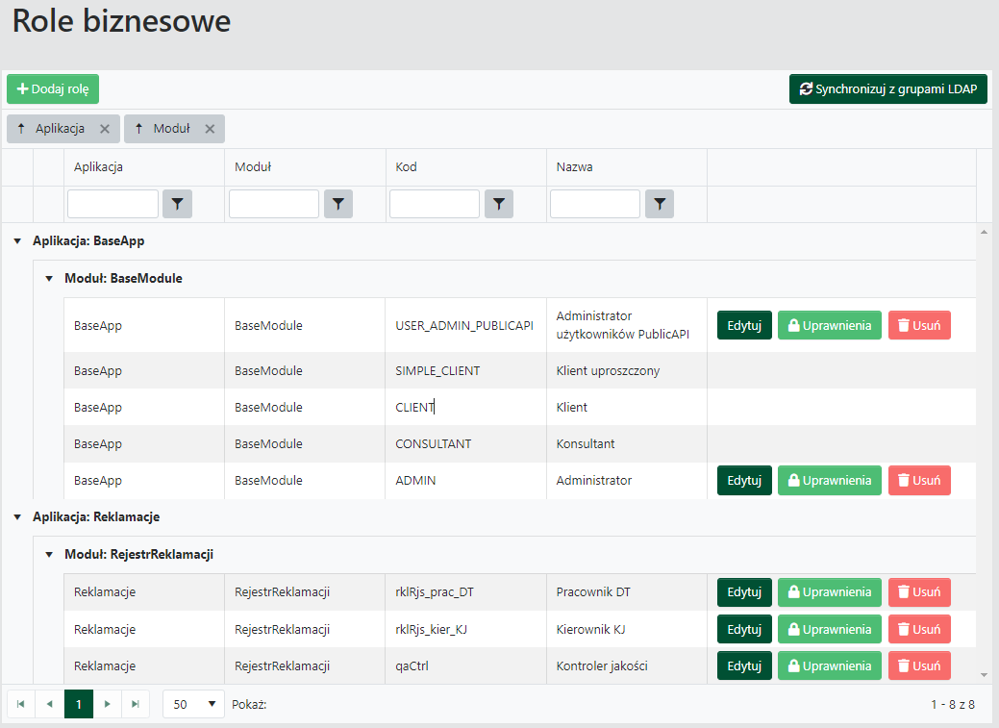This screenshot has width=999, height=728.
Task: Toggle sort order on Aplikacja group chip
Action: pyautogui.click(x=22, y=129)
